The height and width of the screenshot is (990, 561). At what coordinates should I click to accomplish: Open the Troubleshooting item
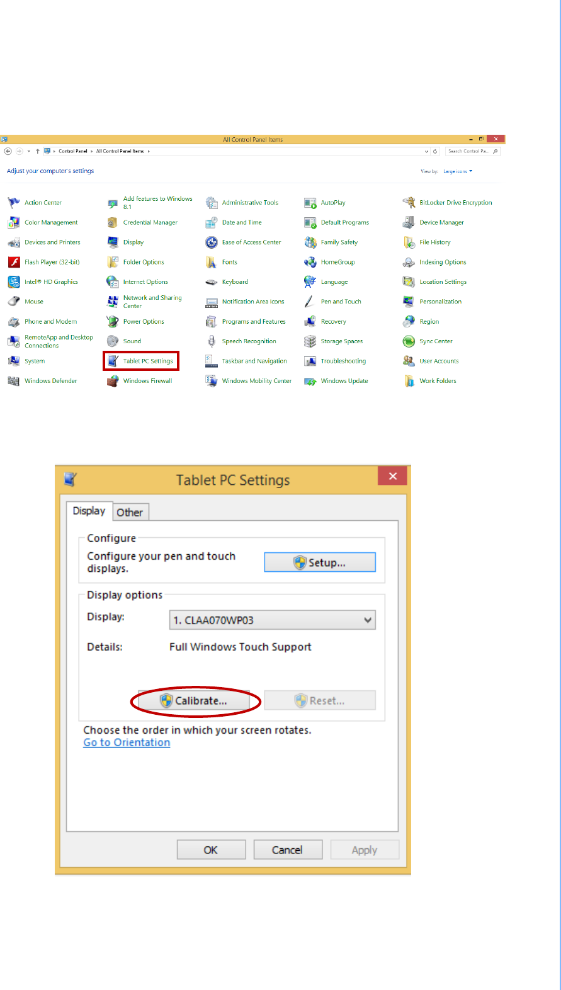343,361
